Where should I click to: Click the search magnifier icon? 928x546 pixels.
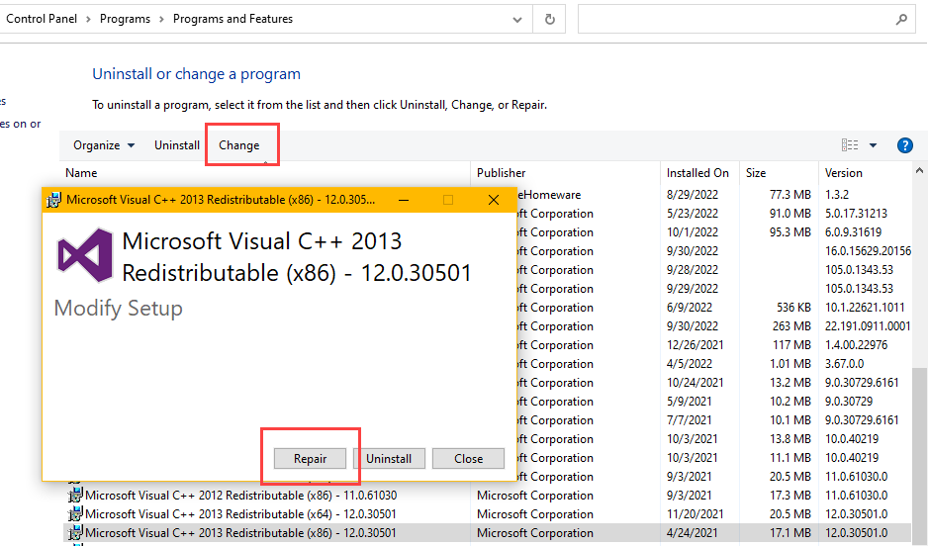pyautogui.click(x=901, y=20)
